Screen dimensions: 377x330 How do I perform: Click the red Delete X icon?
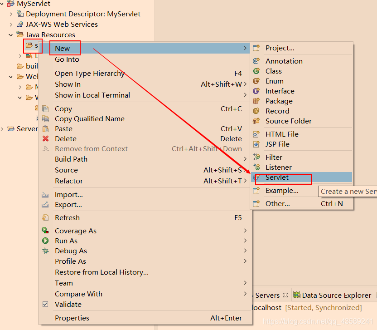point(45,139)
